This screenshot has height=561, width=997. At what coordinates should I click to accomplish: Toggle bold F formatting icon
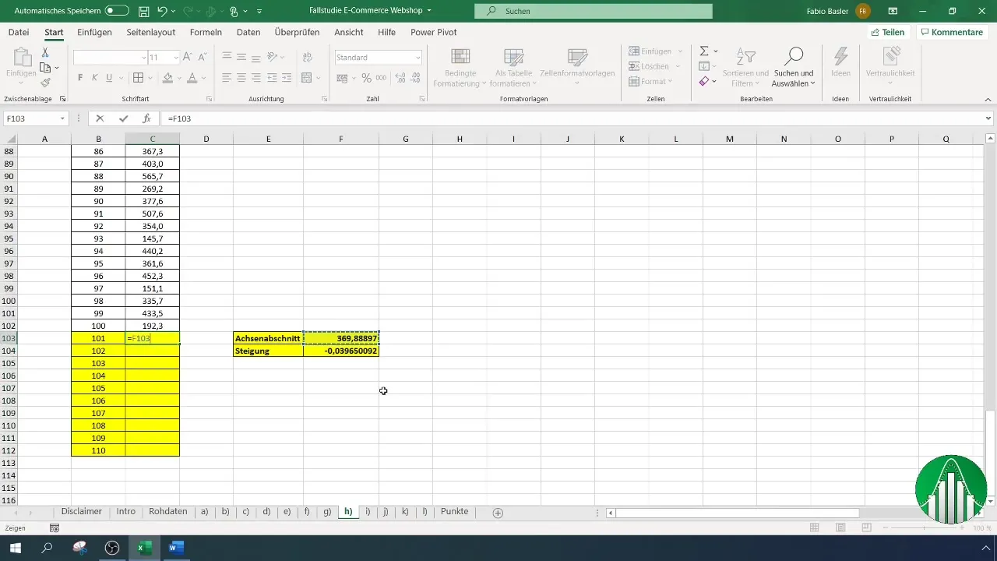coord(80,78)
